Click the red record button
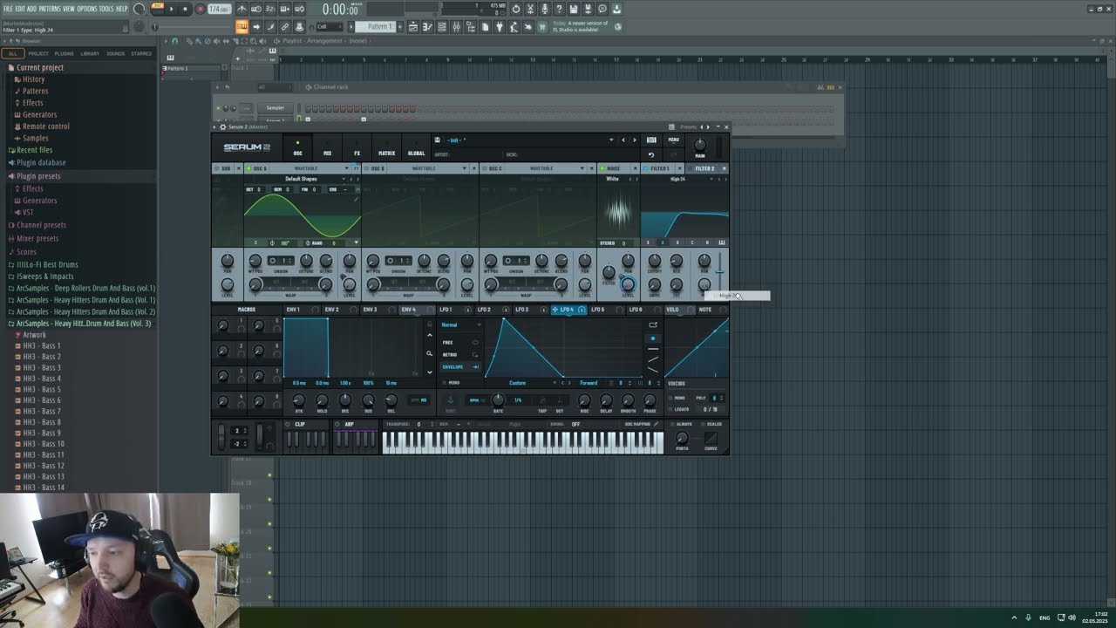 pos(200,9)
